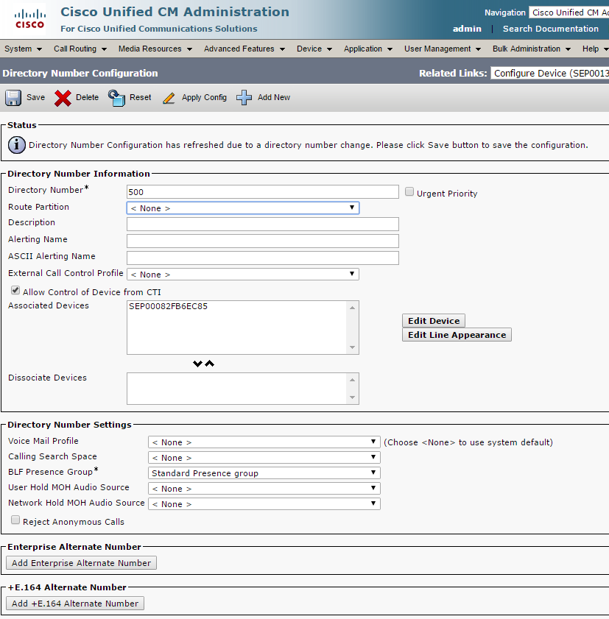Viewport: 609px width, 619px height.
Task: Click the down arrow below Associated Devices
Action: coord(197,364)
